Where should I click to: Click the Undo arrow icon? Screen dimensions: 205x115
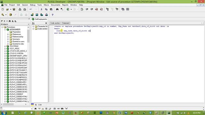coord(31,9)
